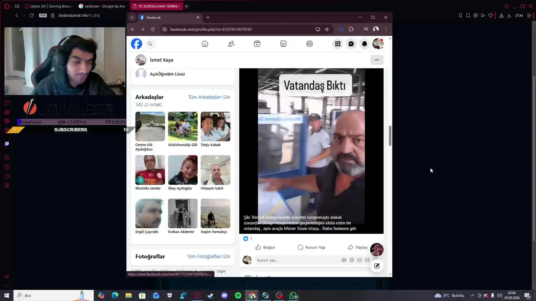Viewport: 536px width, 301px height.
Task: Click new message compose icon
Action: coord(377,266)
